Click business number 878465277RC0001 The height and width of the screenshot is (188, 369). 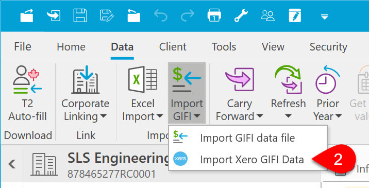pos(111,174)
